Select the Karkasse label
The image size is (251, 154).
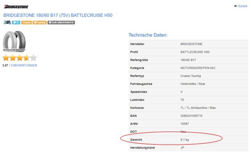pyautogui.click(x=137, y=108)
